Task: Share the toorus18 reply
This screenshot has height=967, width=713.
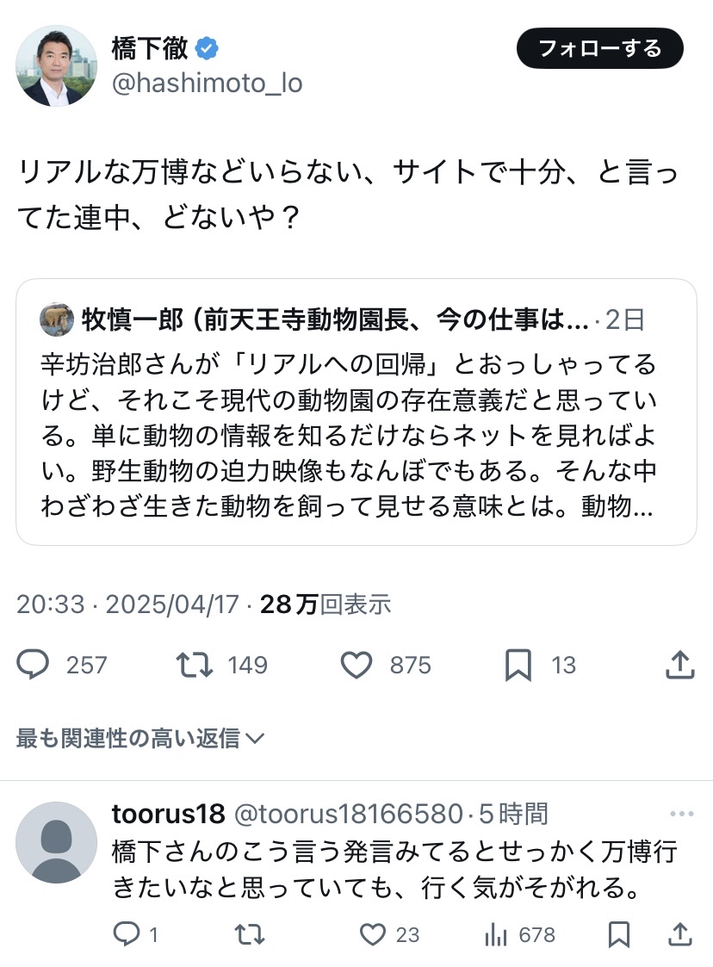Action: [679, 934]
